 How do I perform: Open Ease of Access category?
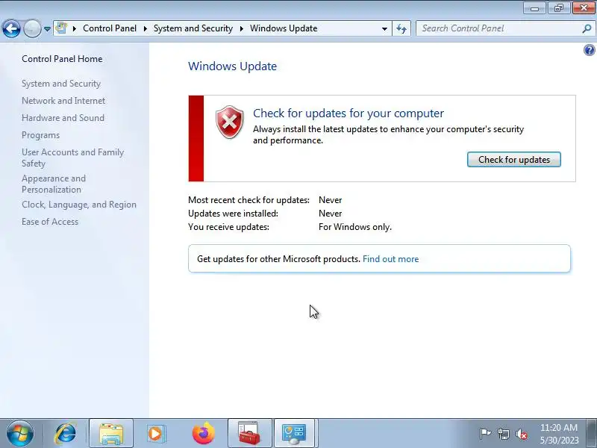pos(50,222)
